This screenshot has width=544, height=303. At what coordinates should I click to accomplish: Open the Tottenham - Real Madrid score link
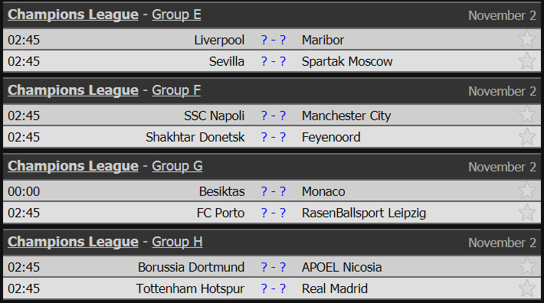pos(274,288)
